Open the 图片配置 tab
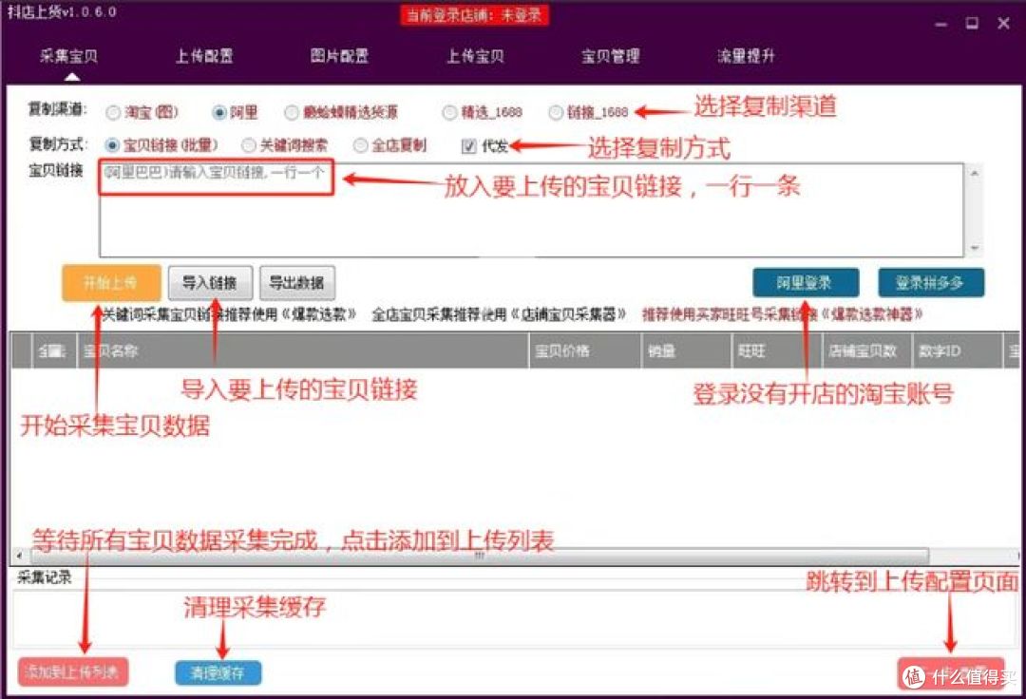1026x699 pixels. coord(339,56)
